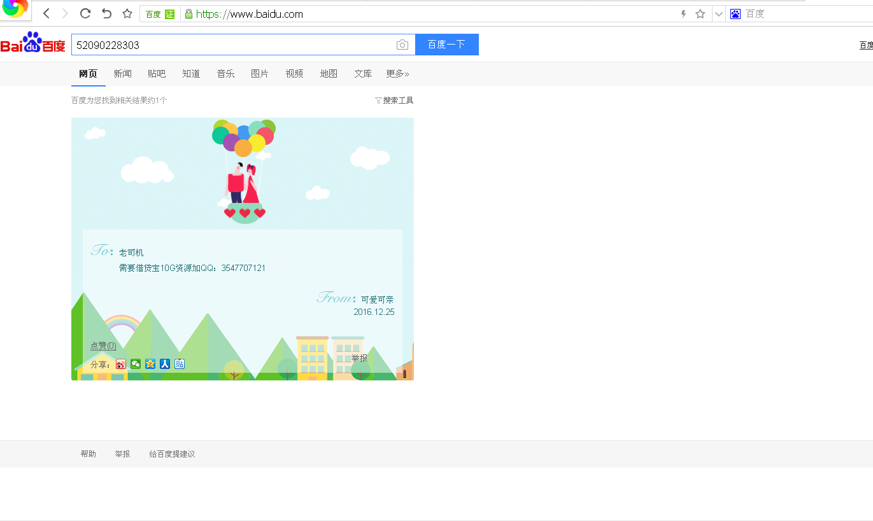This screenshot has height=521, width=873.
Task: Share to Sina Weibo
Action: (x=120, y=363)
